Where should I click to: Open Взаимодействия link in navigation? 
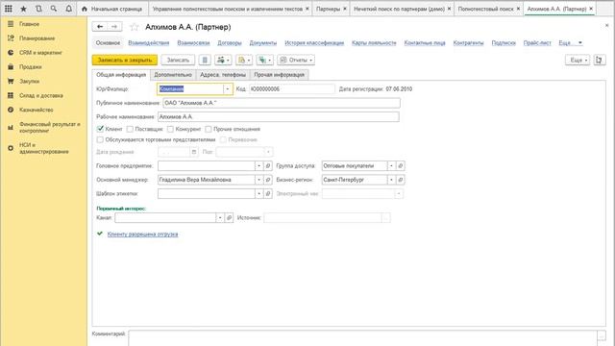pyautogui.click(x=149, y=42)
